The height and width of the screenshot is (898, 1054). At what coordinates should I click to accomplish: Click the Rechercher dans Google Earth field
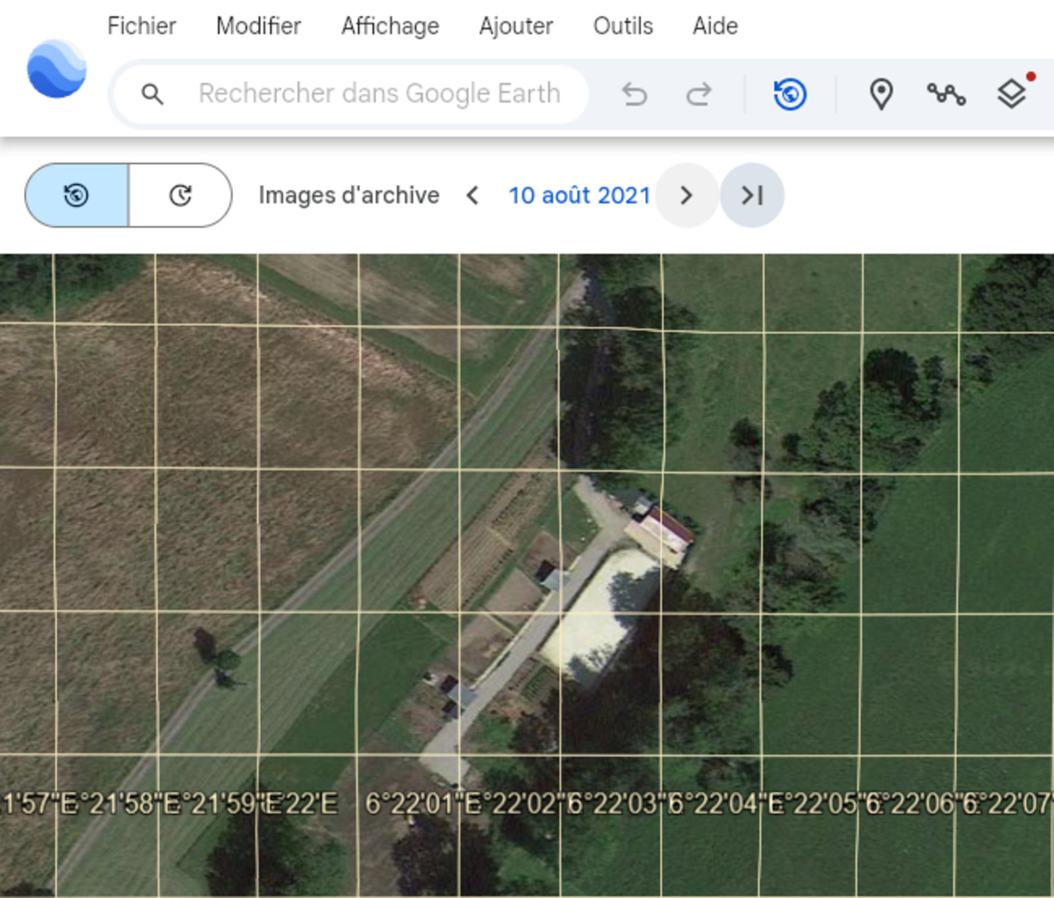(x=379, y=94)
